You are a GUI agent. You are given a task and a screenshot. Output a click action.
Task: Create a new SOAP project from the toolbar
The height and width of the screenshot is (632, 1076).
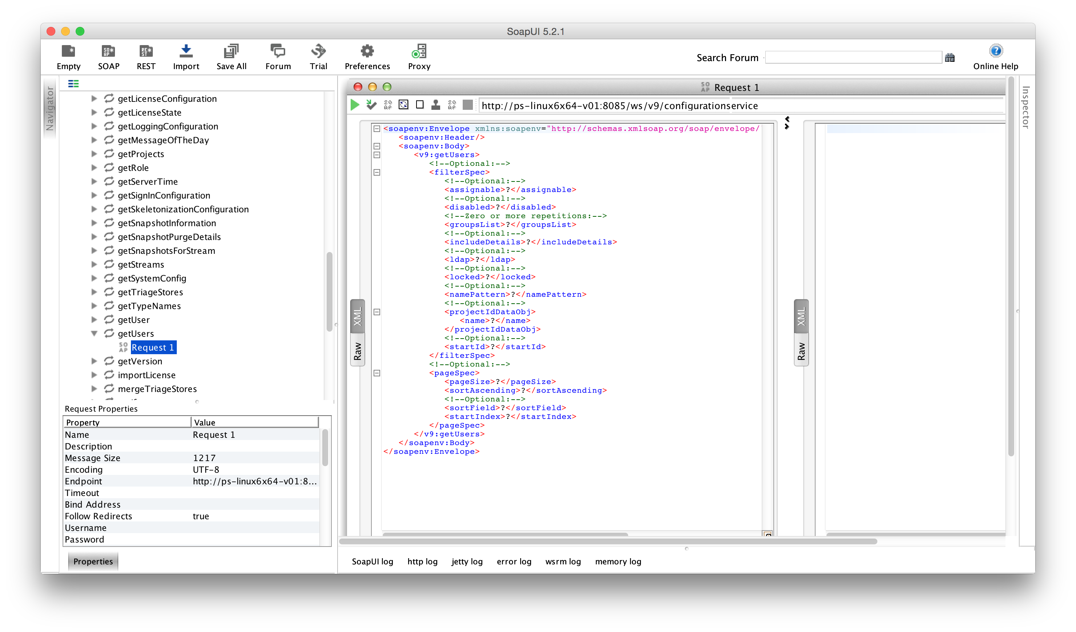pos(108,57)
